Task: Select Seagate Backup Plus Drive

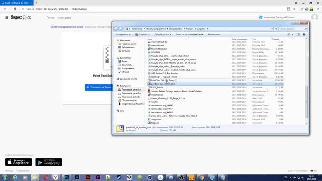Action: pyautogui.click(x=131, y=104)
